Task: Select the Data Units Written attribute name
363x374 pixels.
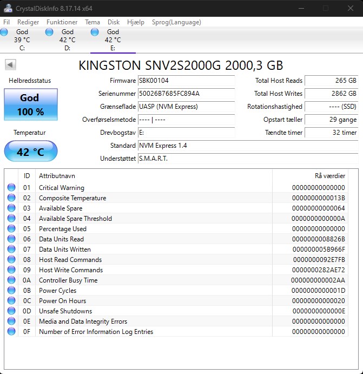Action: 65,250
